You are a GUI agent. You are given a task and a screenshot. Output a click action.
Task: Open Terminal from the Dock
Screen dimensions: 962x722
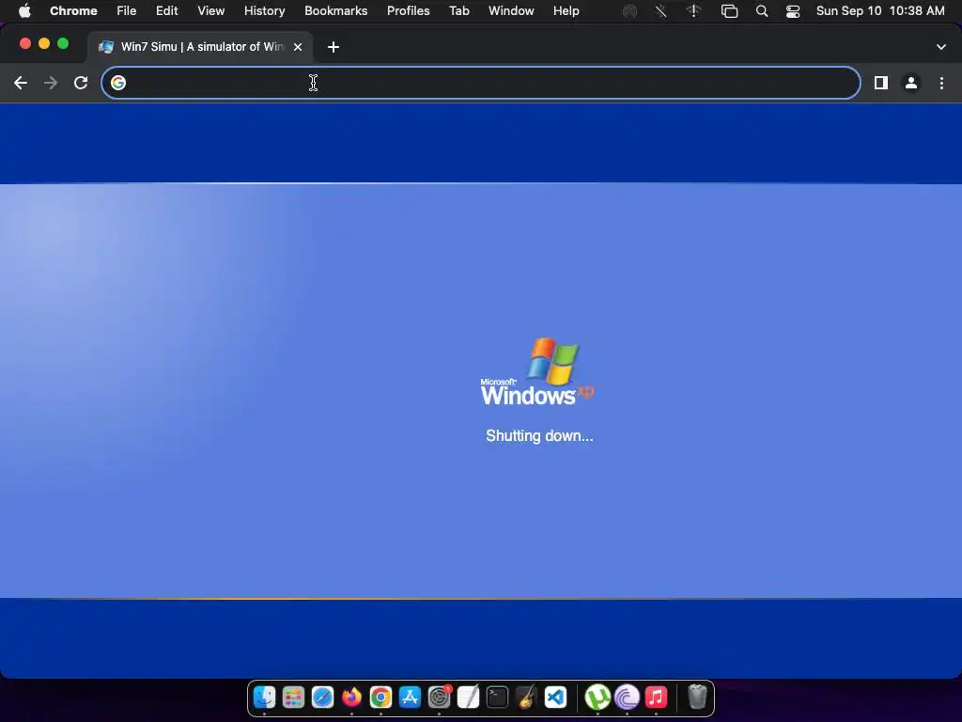click(498, 698)
